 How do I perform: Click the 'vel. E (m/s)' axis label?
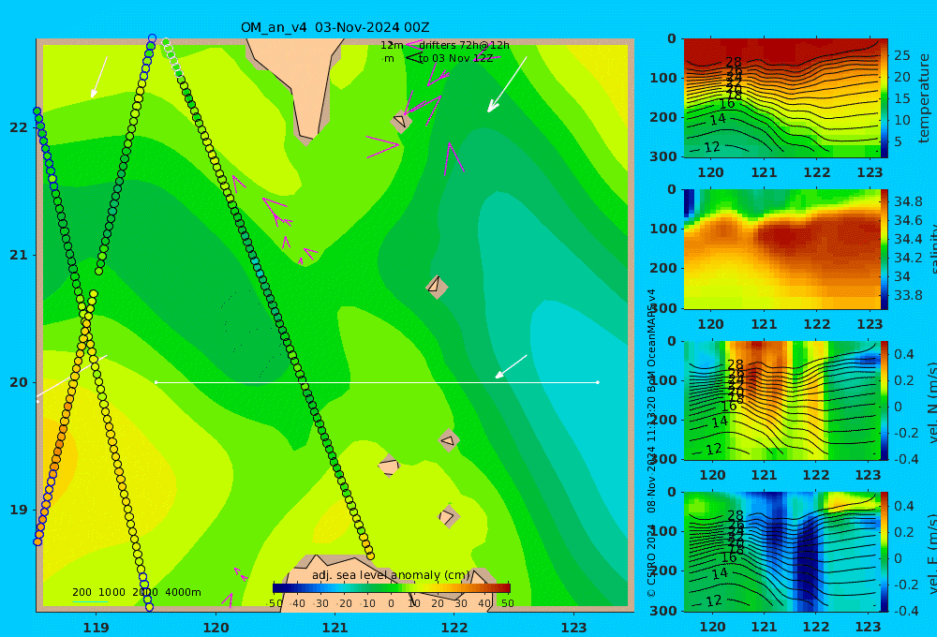[931, 553]
